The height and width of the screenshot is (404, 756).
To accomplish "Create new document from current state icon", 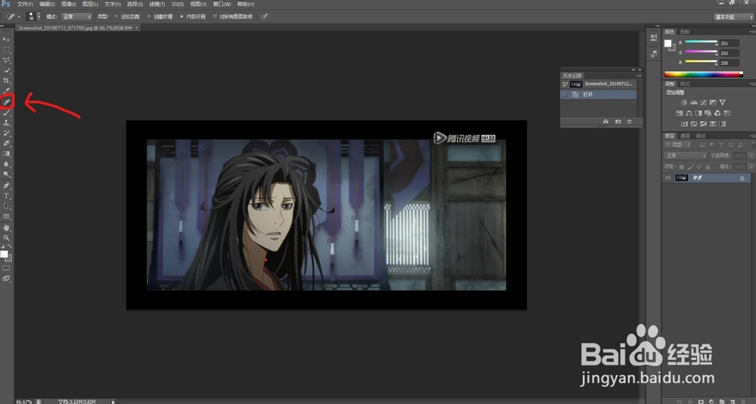I will pos(606,122).
